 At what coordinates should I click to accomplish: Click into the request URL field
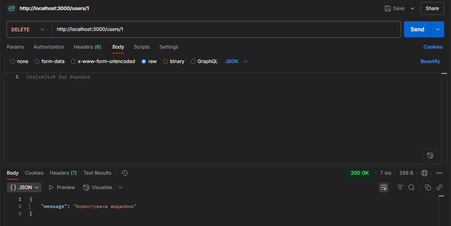[225, 29]
